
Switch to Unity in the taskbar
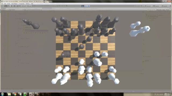tap(32, 94)
